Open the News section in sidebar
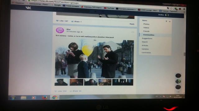 click(x=145, y=20)
